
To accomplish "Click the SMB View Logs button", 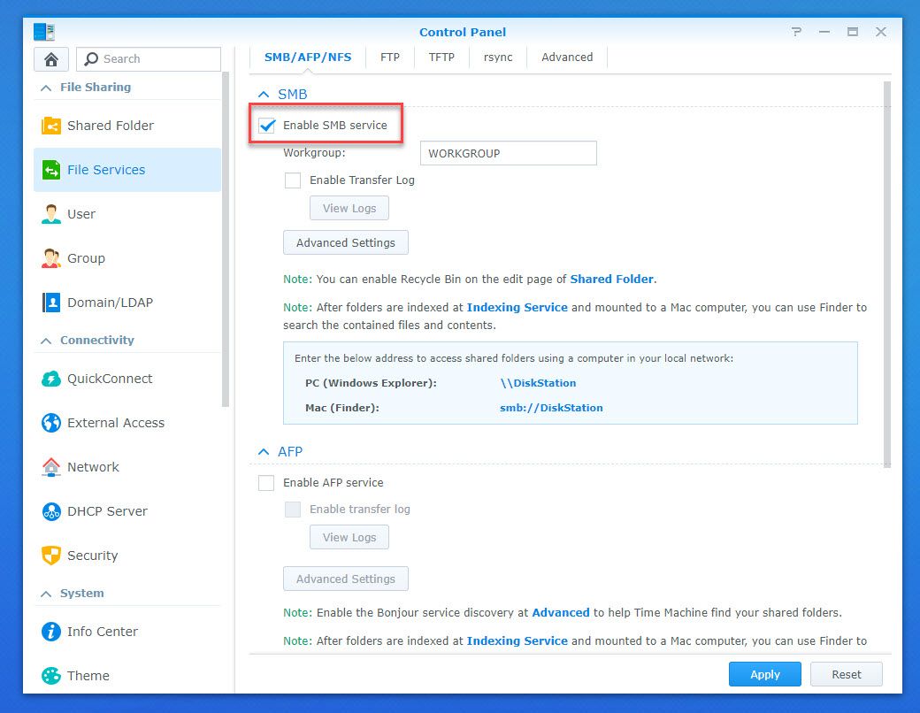I will click(x=349, y=208).
